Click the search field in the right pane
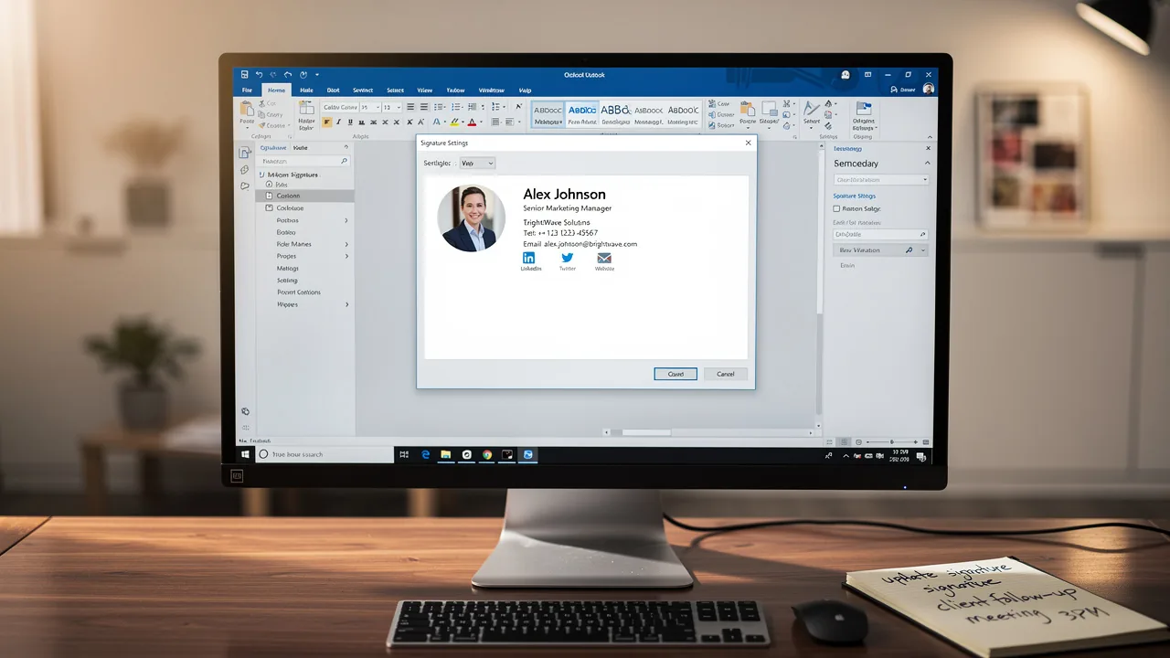The image size is (1170, 658). pyautogui.click(x=880, y=234)
